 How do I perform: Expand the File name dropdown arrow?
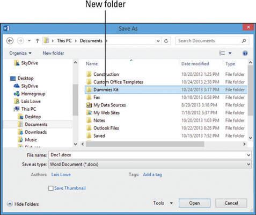[x=248, y=155]
